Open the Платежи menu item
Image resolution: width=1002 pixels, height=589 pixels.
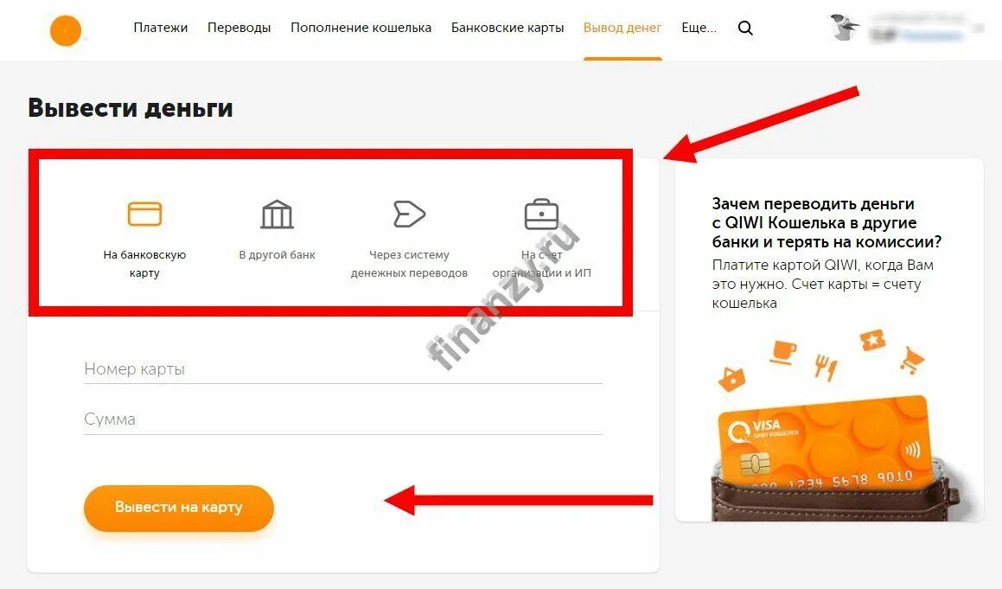[161, 28]
